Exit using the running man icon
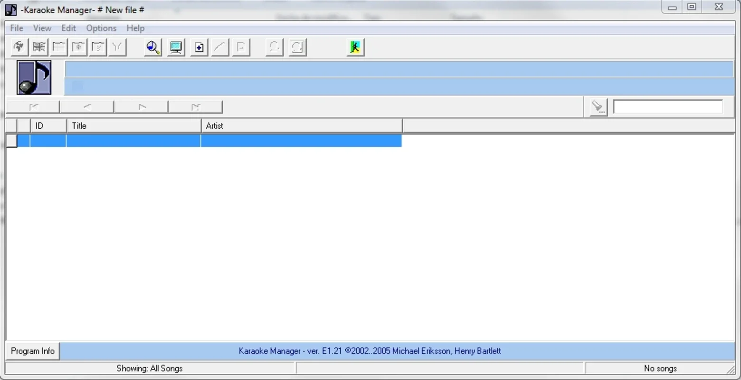741x380 pixels. click(x=355, y=47)
